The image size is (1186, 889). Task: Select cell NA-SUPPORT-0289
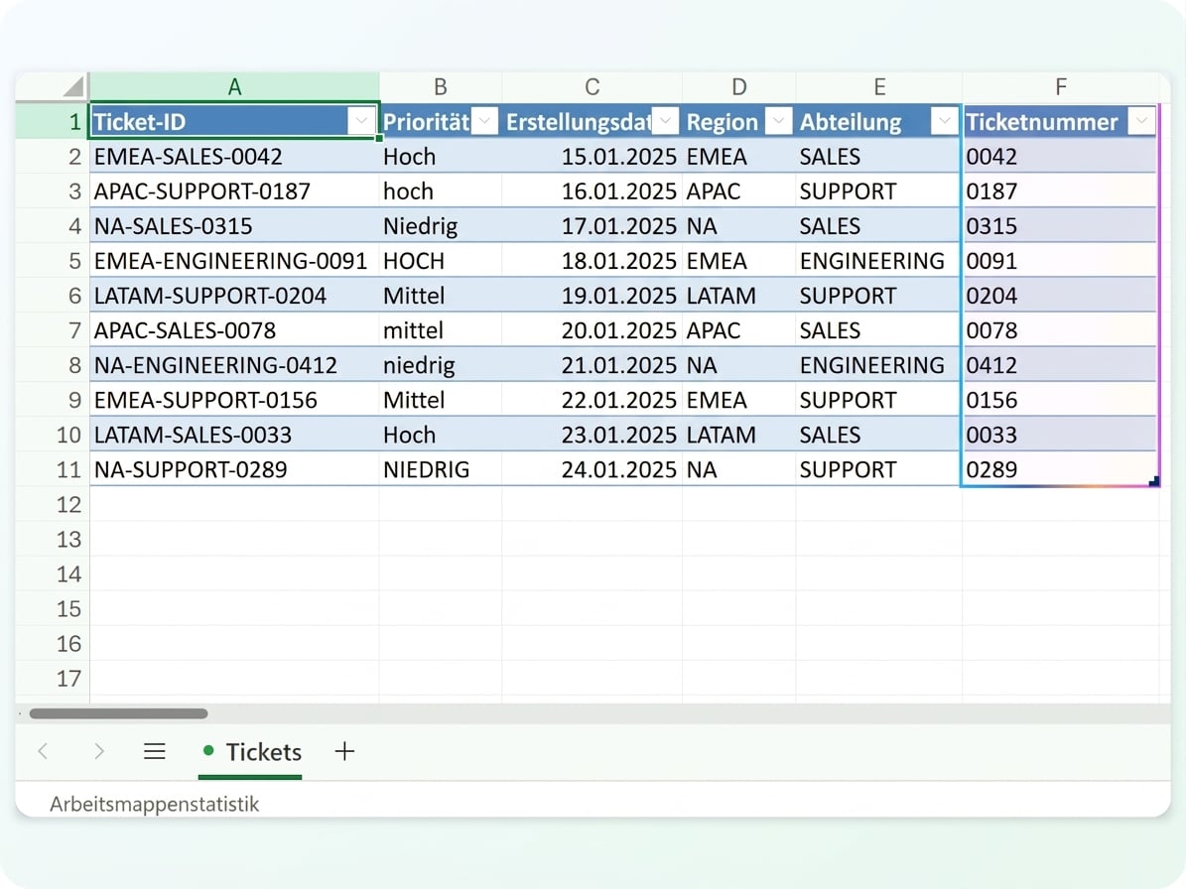pos(234,469)
